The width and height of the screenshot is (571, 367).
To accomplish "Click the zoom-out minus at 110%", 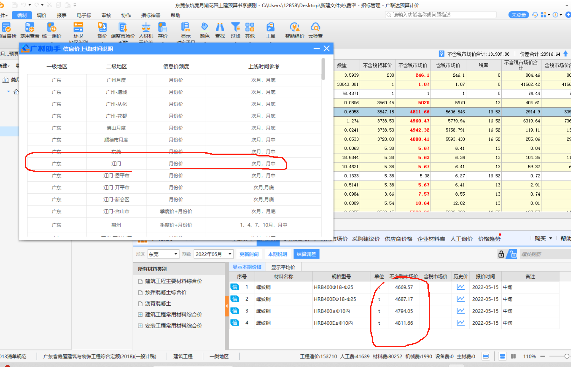I will click(x=543, y=356).
